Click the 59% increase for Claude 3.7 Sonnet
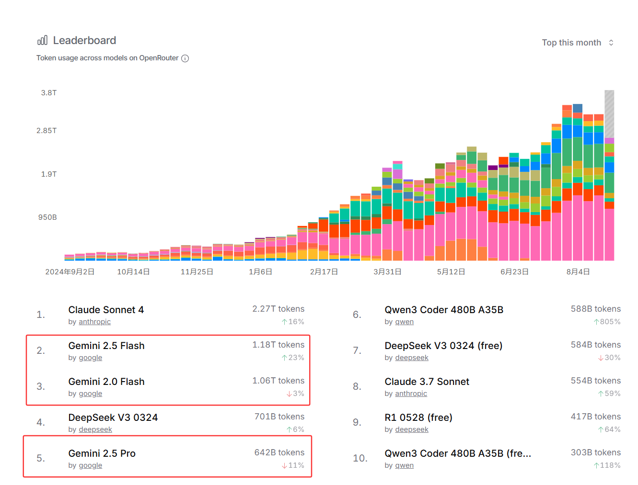This screenshot has width=638, height=485. (x=609, y=394)
